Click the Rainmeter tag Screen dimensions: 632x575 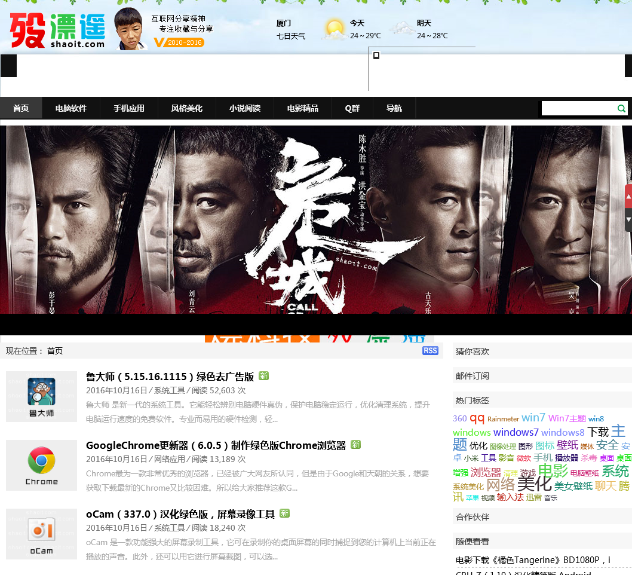(503, 419)
